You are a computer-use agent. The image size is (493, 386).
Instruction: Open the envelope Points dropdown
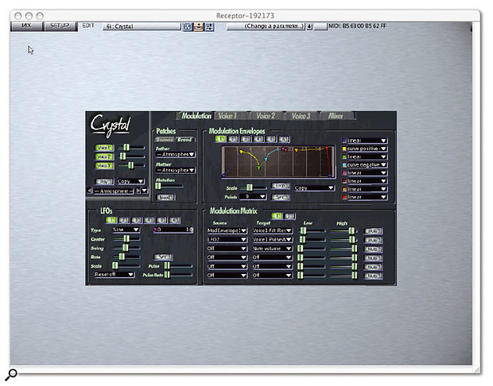tap(253, 197)
